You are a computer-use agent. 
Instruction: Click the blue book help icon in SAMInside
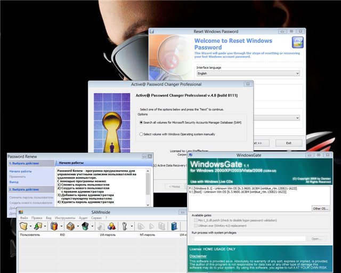tap(174, 226)
